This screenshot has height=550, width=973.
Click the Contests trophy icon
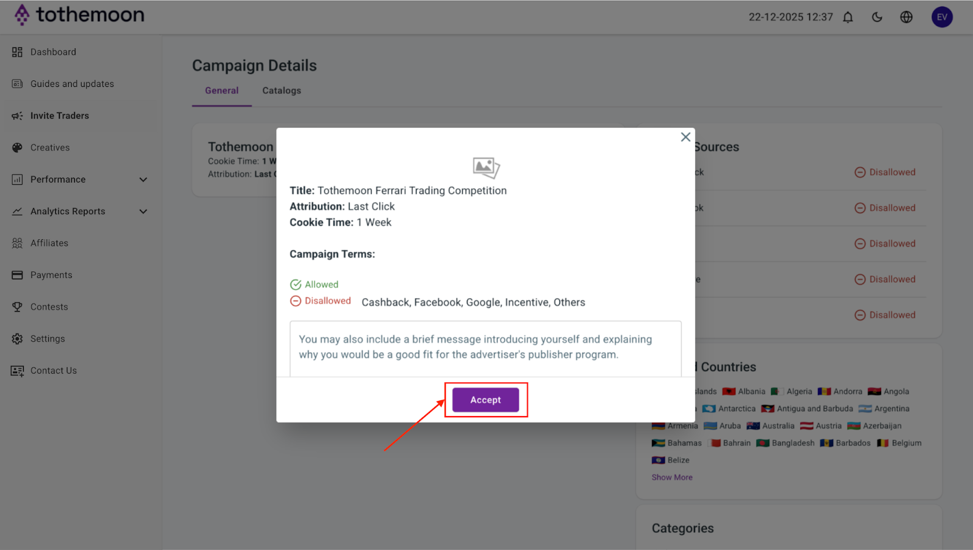coord(17,307)
